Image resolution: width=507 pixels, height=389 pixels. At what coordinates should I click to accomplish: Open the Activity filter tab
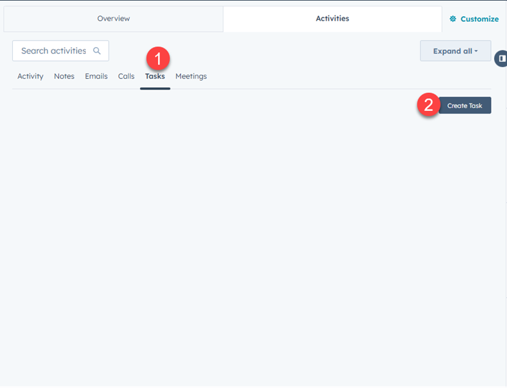30,76
